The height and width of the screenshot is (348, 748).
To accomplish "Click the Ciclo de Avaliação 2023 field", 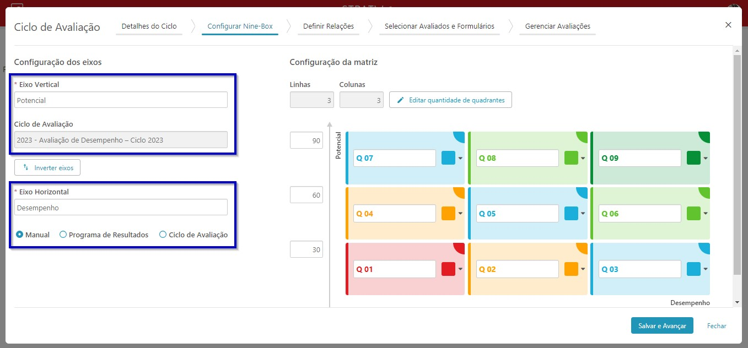I will coord(121,139).
